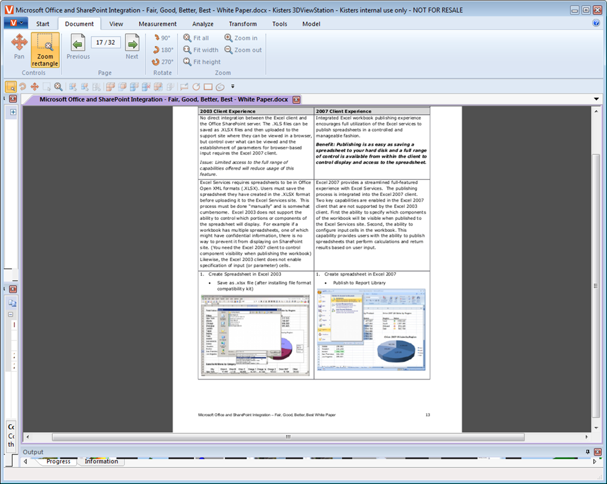Click the Zoom in button
Screen dimensions: 607x484
241,38
